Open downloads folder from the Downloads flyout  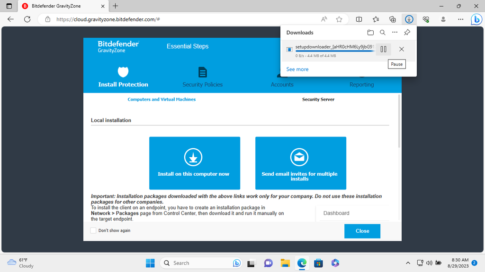click(x=371, y=32)
